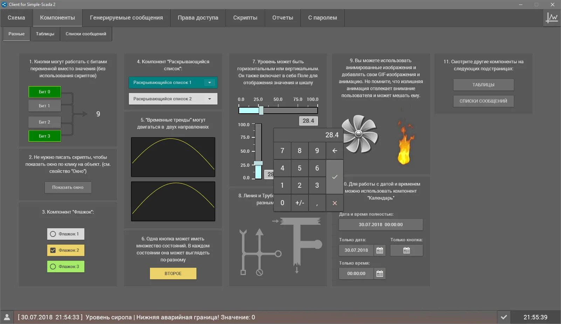The image size is (561, 324).
Task: Toggle the Бит 1 button
Action: [x=44, y=106]
